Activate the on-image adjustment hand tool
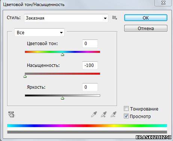The height and width of the screenshot is (141, 173). tap(11, 114)
